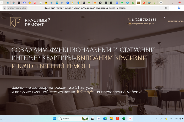Screen dimensions: 184x122
Task: Open the Wi-Fi network tray icon
Action: (176, 119)
